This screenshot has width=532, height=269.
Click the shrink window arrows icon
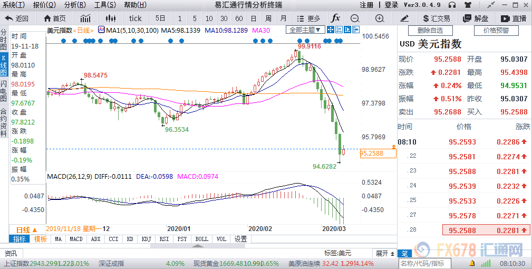point(490,5)
